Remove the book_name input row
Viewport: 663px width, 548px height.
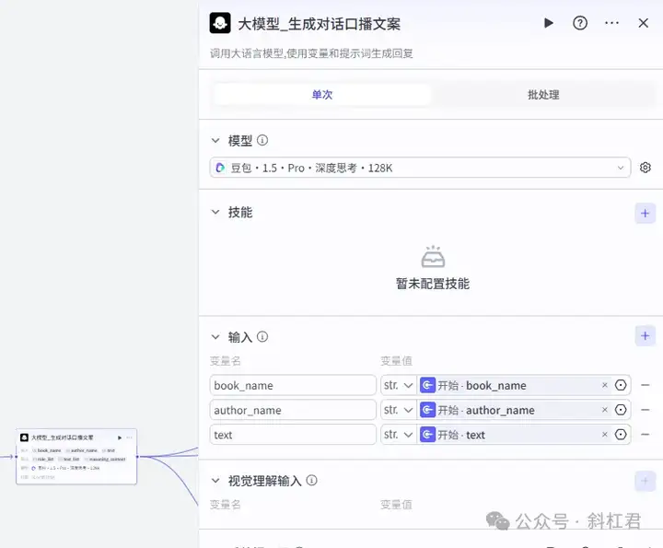coord(646,385)
